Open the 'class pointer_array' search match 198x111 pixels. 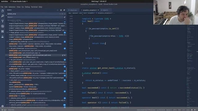15,82
